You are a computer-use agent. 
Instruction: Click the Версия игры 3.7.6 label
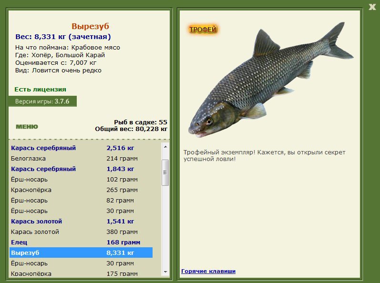[42, 101]
